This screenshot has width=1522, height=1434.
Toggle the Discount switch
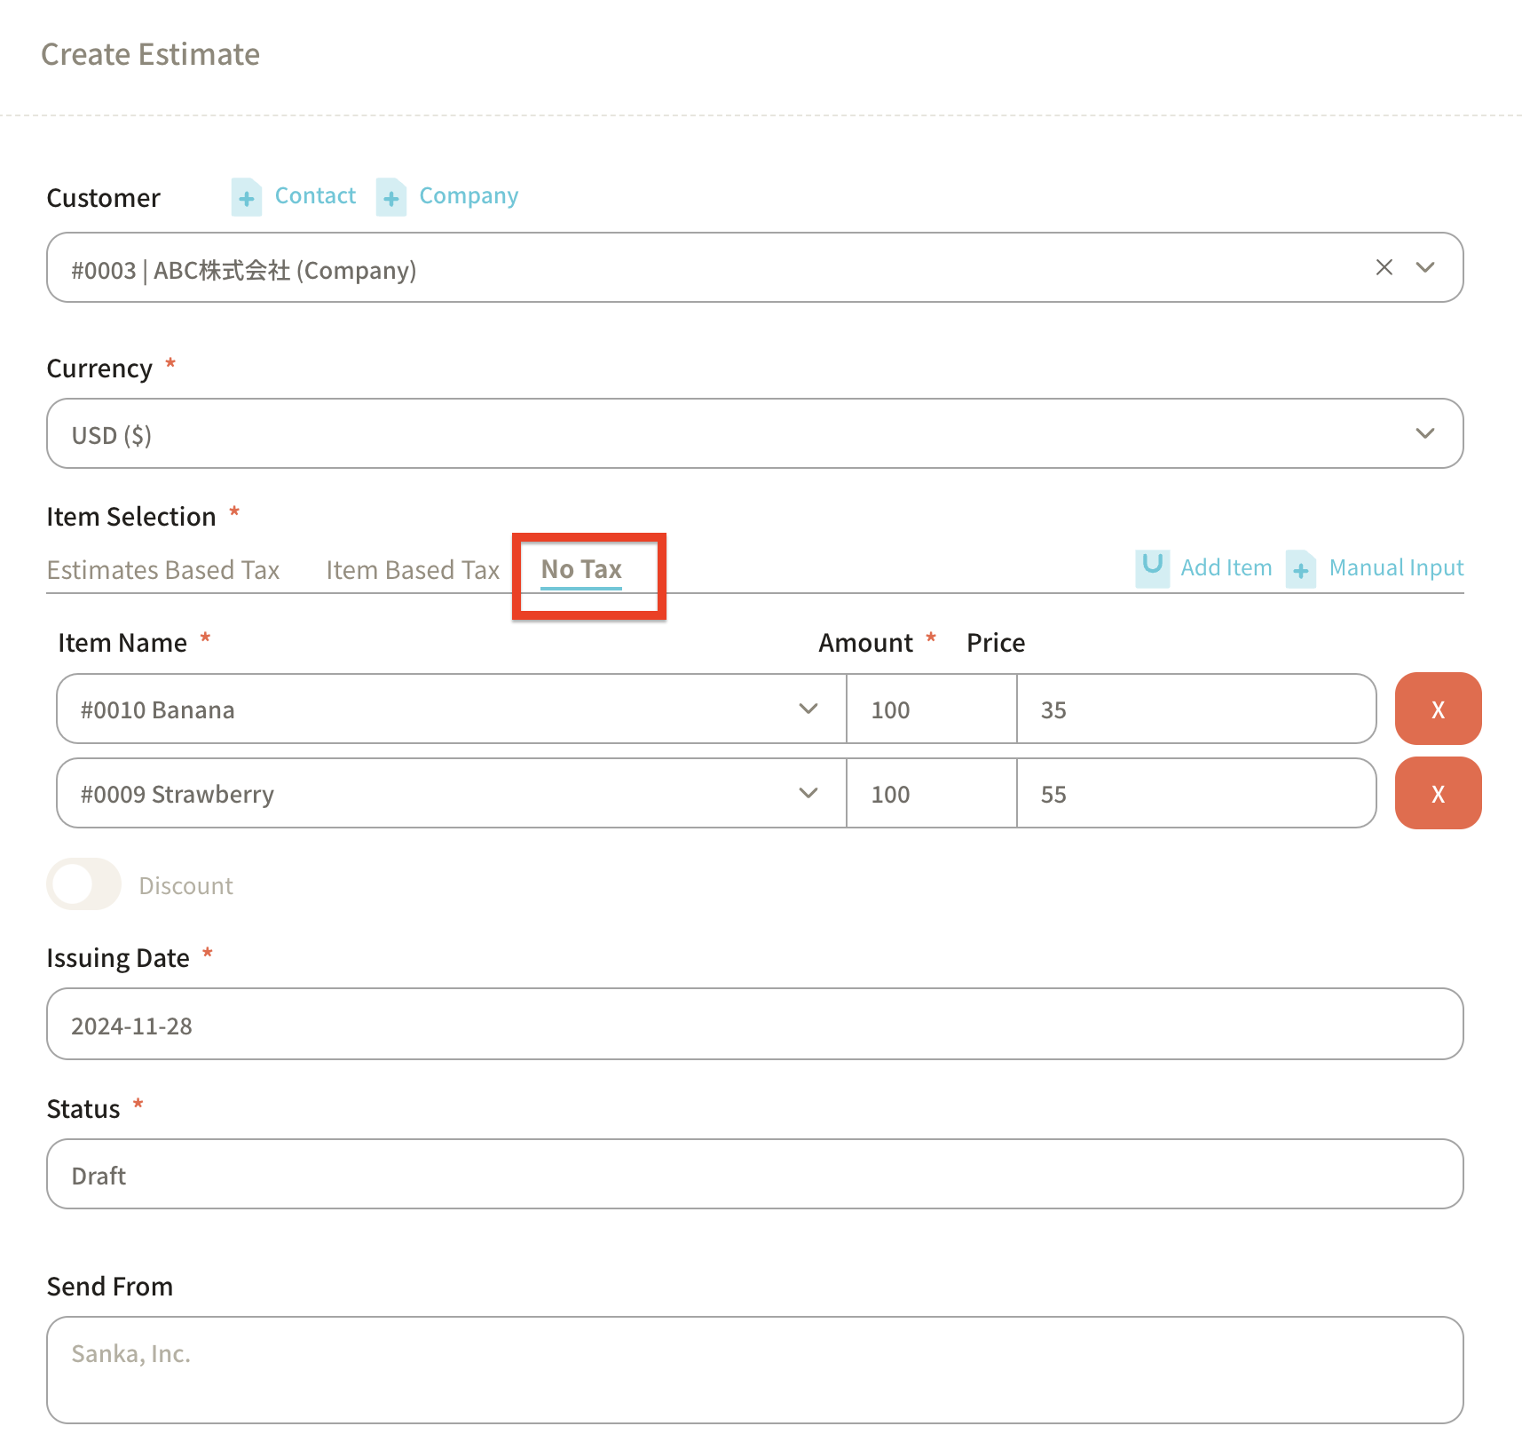pos(84,884)
